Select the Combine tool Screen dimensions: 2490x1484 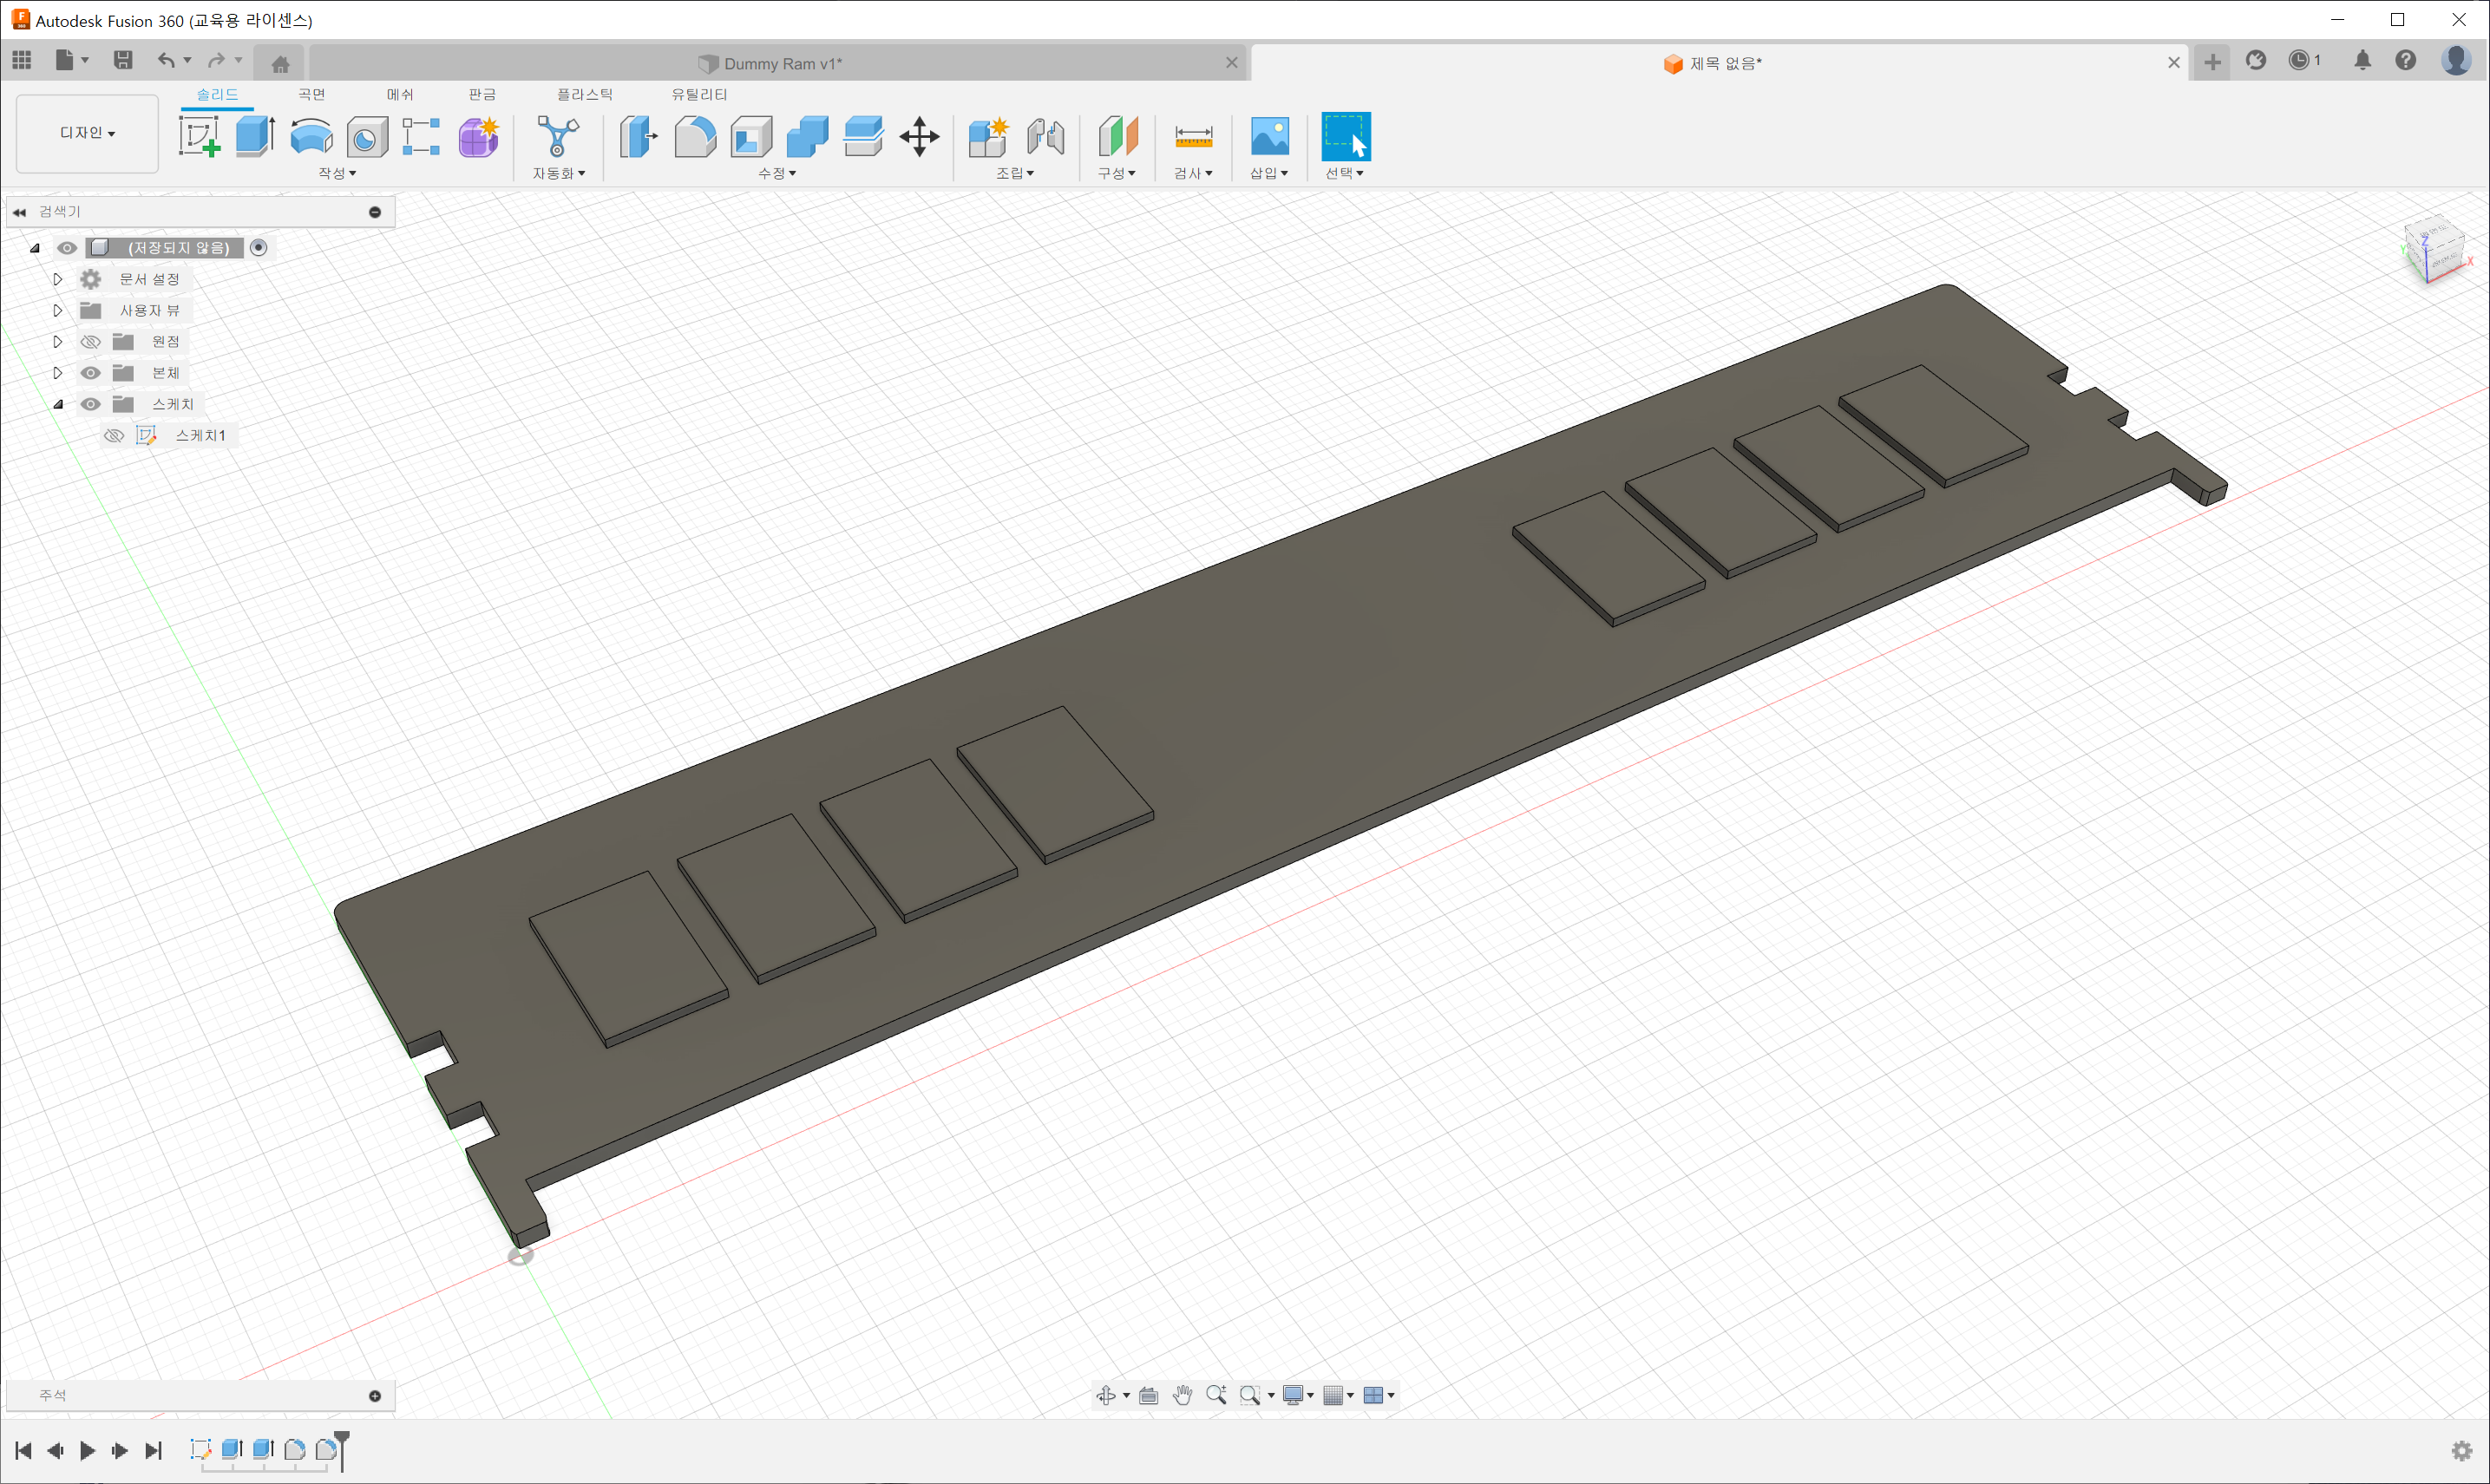tap(807, 136)
